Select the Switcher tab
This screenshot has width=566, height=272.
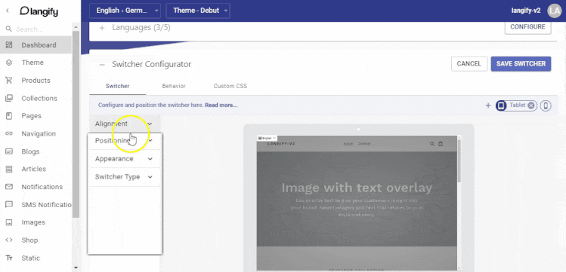[x=118, y=87]
